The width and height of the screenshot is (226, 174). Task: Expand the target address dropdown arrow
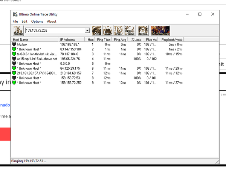(x=87, y=31)
